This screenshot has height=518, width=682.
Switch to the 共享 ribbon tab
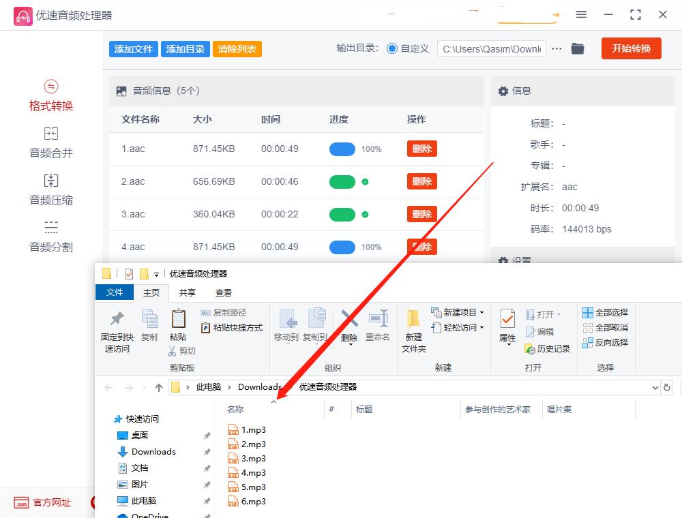[186, 292]
